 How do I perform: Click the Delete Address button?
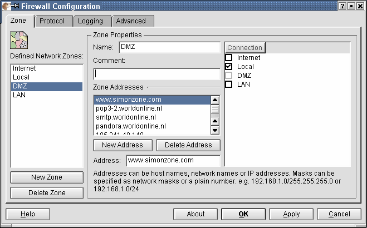(x=188, y=145)
